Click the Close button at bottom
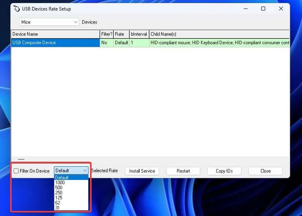The height and width of the screenshot is (216, 302). 266,171
